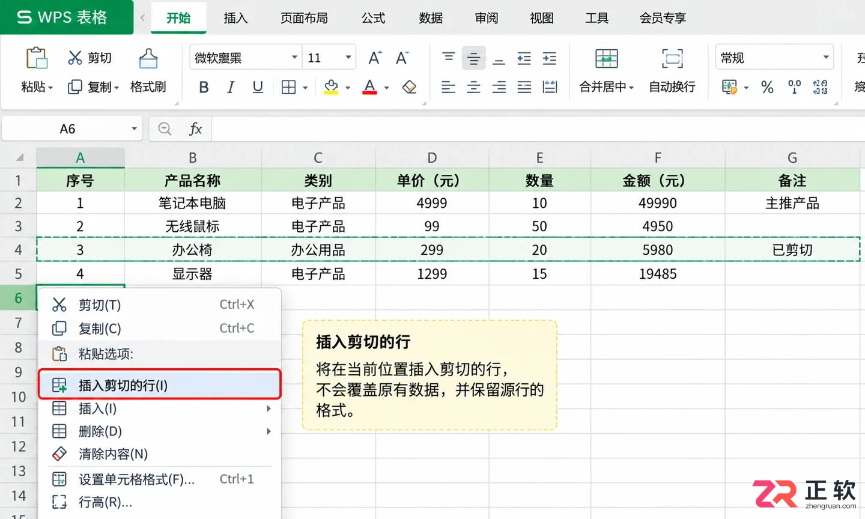Screen dimensions: 865x519
Task: Align text left
Action: [448, 87]
